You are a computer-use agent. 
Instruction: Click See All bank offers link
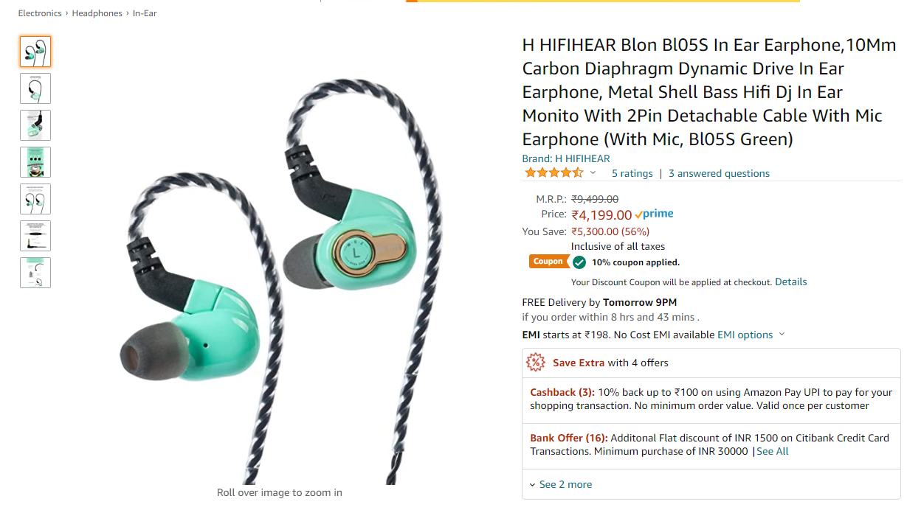point(772,451)
